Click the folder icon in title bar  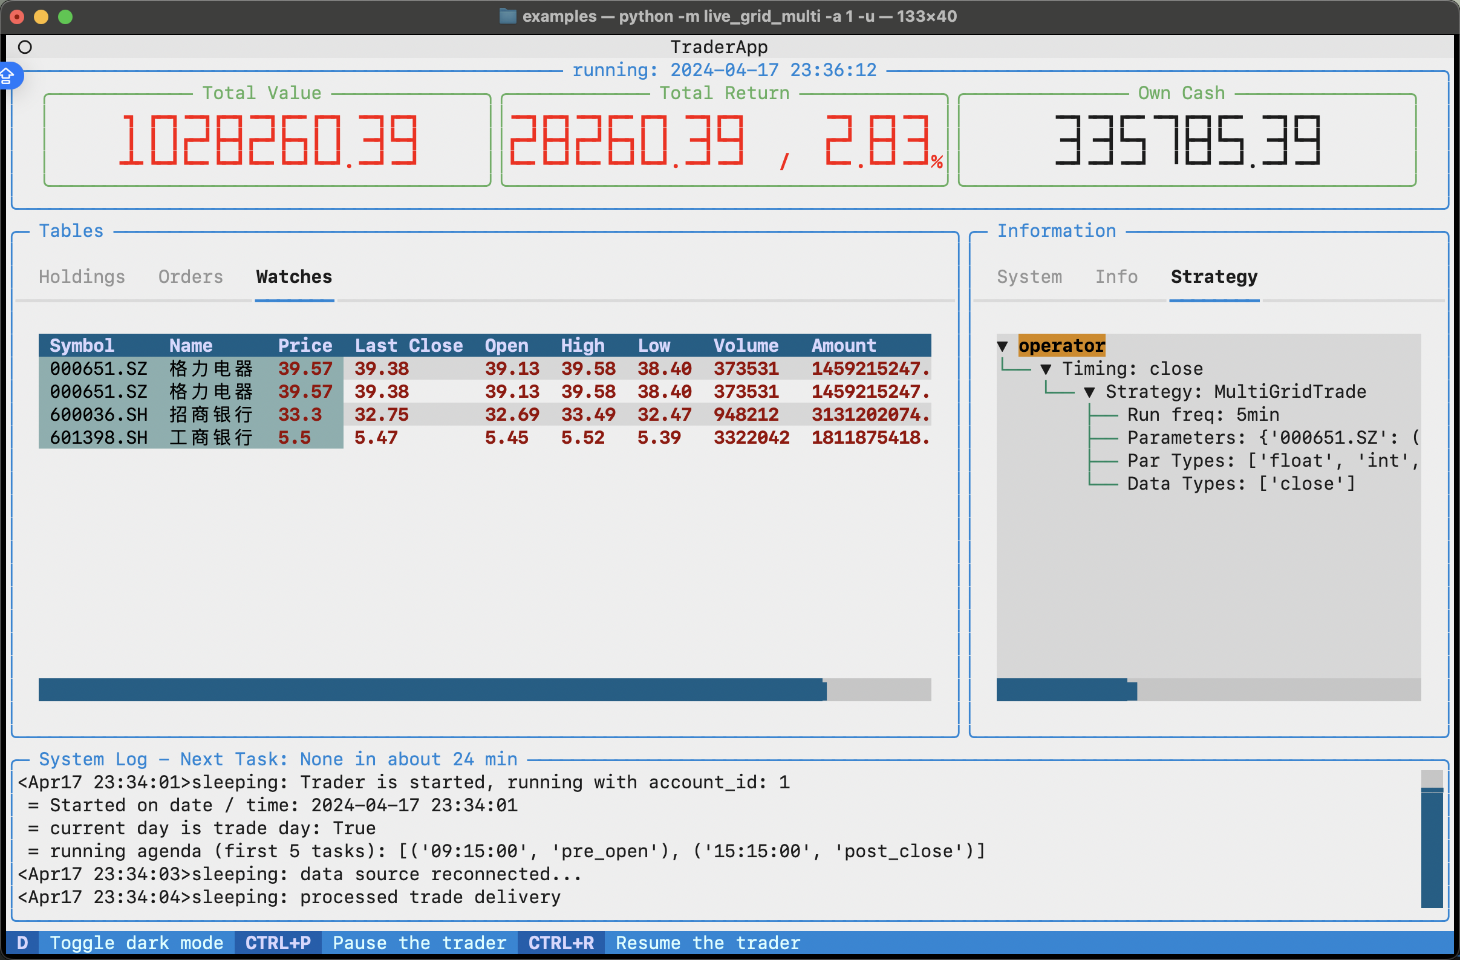tap(507, 16)
